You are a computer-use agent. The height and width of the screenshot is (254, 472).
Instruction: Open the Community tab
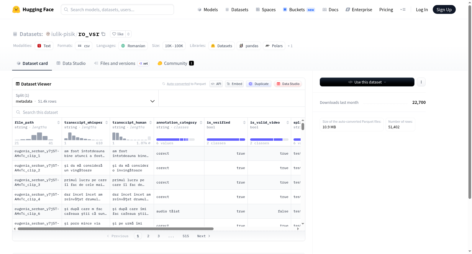click(176, 63)
